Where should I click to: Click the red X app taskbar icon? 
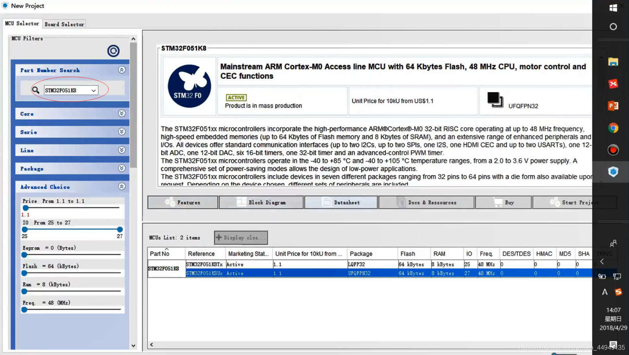613,84
